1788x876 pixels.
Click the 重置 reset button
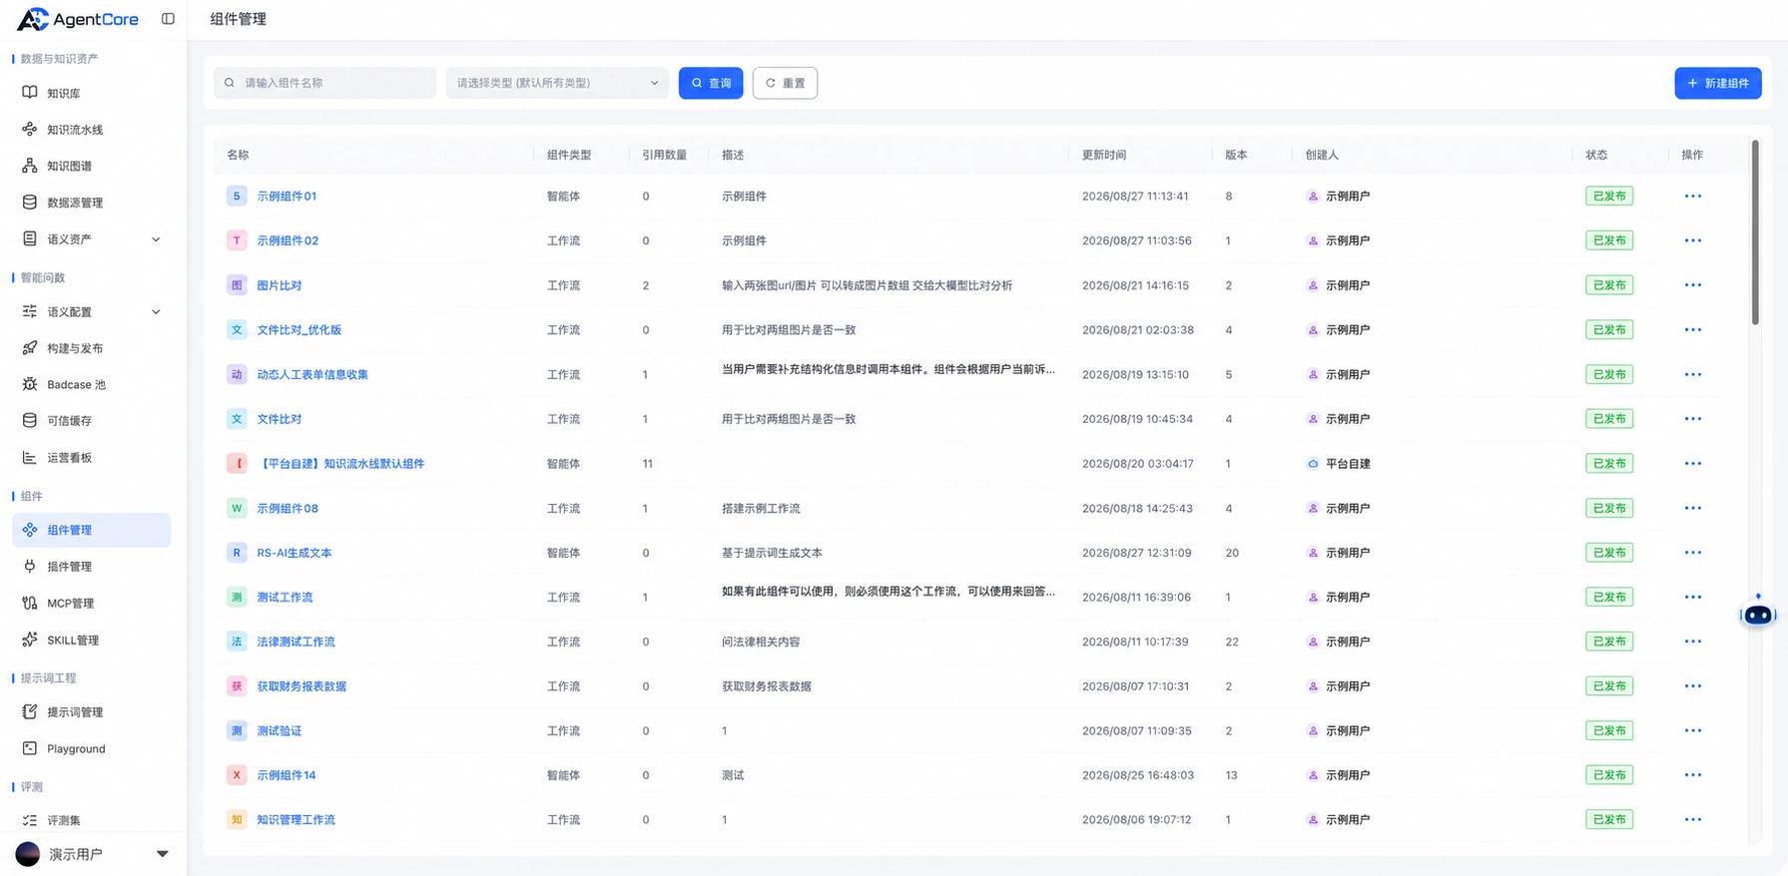click(785, 83)
